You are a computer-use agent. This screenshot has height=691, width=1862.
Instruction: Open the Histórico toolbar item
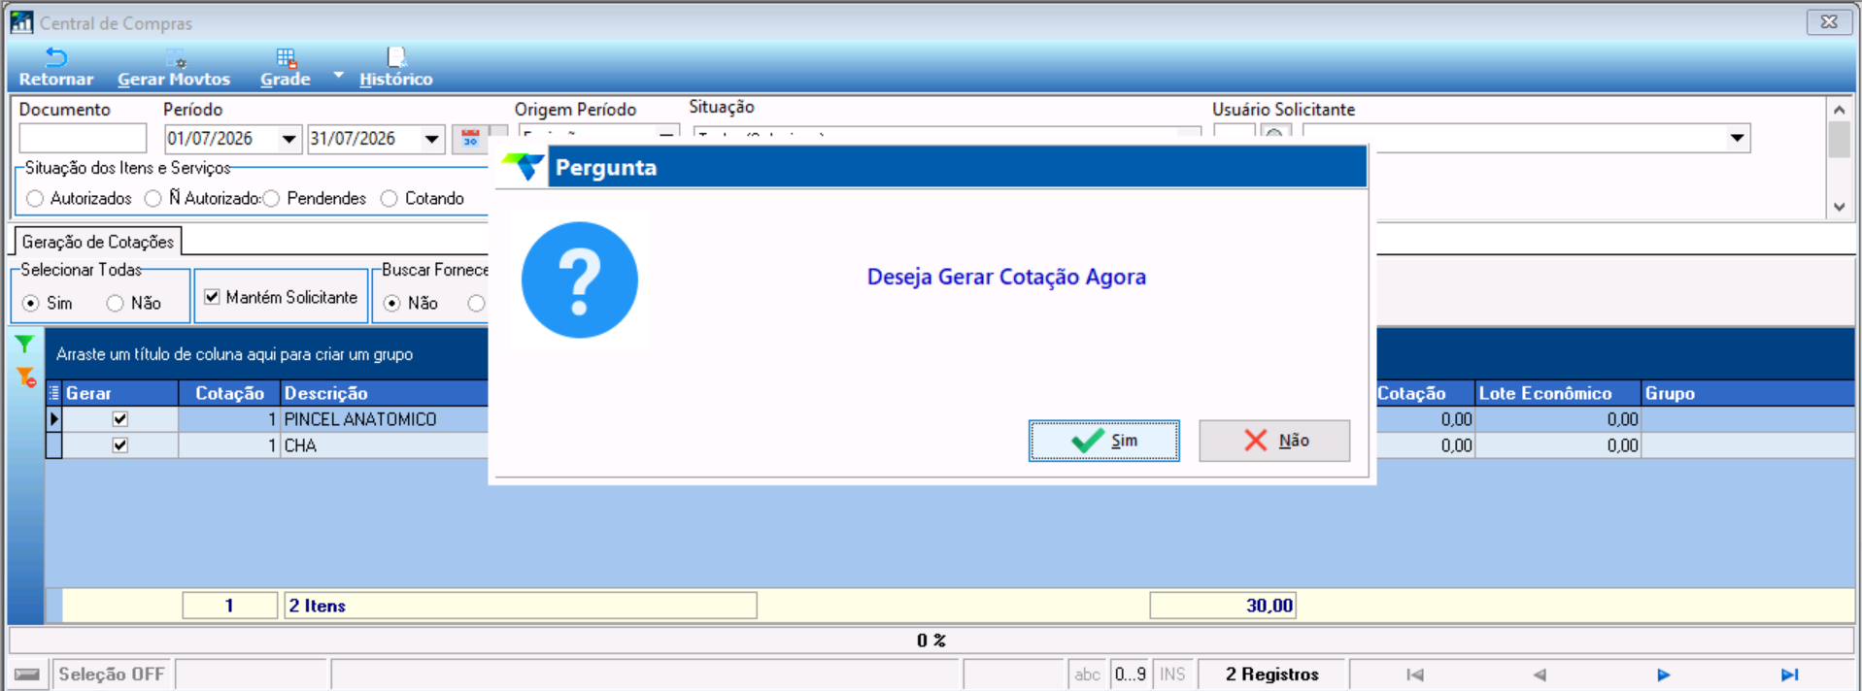(x=396, y=68)
